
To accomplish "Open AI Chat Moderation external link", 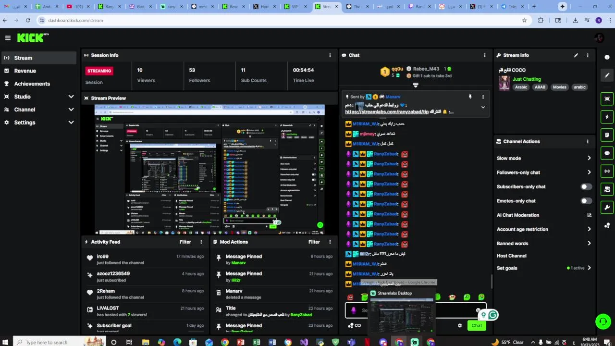I will (x=590, y=215).
